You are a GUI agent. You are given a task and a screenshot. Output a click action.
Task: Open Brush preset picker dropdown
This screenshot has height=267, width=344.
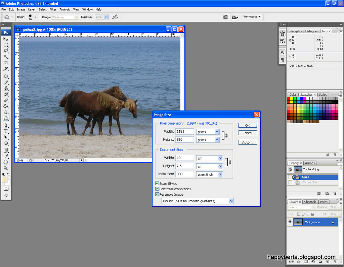tap(35, 17)
